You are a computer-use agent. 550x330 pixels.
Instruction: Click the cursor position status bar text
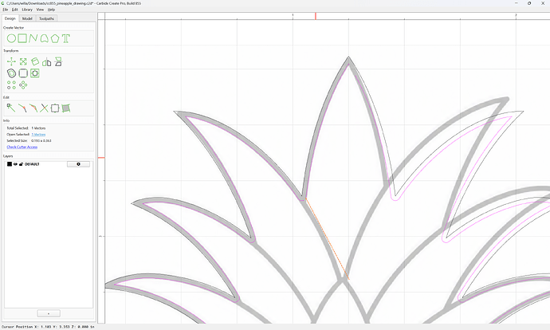[48, 327]
